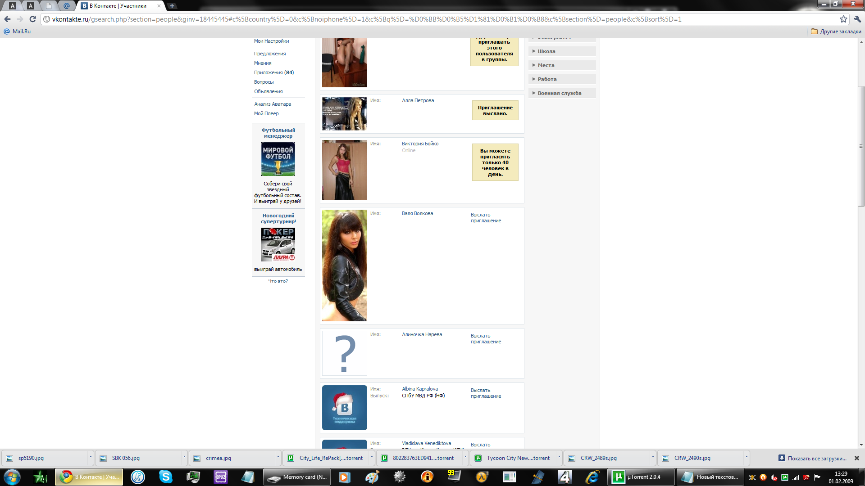Click the browser back arrow
865x486 pixels.
pyautogui.click(x=7, y=19)
